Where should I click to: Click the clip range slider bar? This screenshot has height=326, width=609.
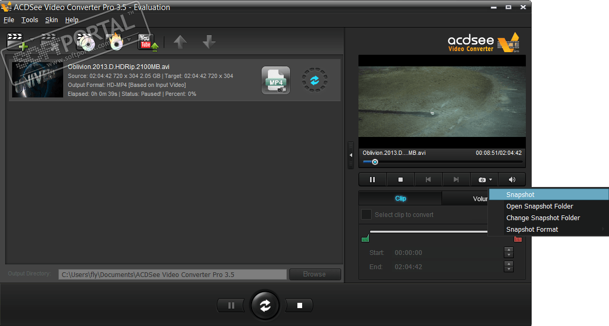(429, 232)
